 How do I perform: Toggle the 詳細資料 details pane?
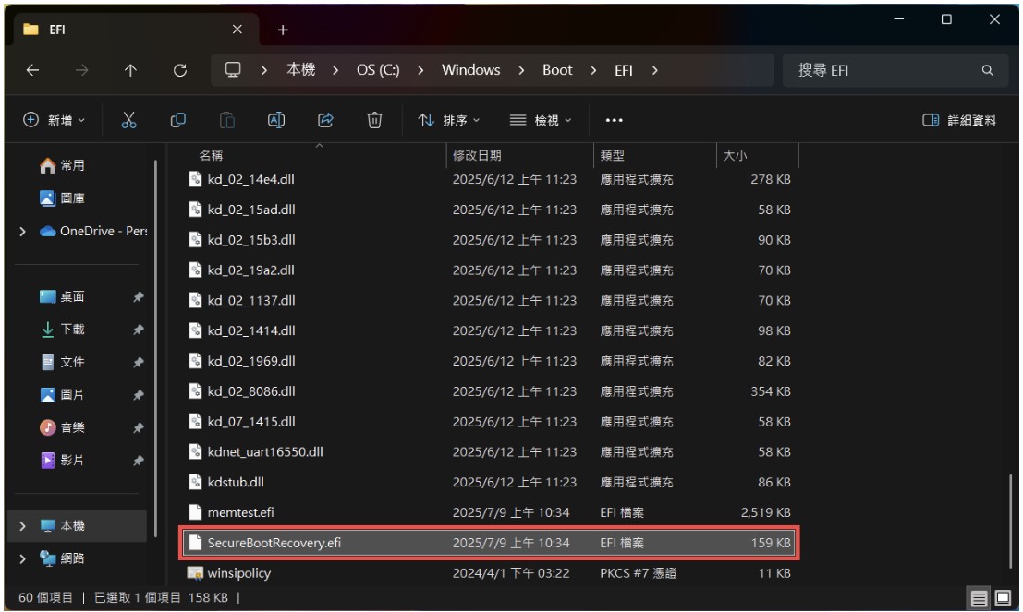[959, 120]
